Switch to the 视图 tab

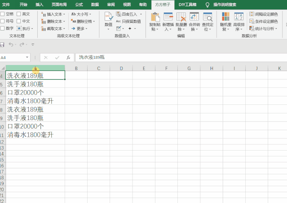[x=127, y=4]
